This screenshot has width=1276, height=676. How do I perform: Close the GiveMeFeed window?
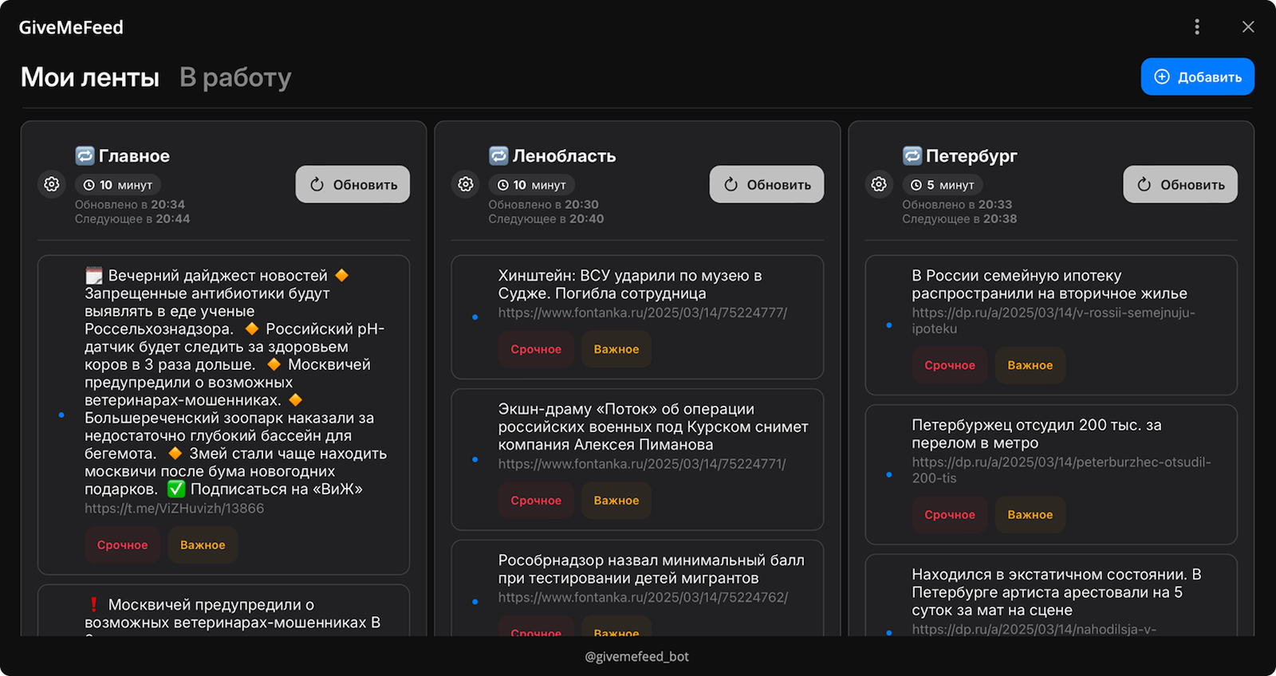tap(1248, 27)
